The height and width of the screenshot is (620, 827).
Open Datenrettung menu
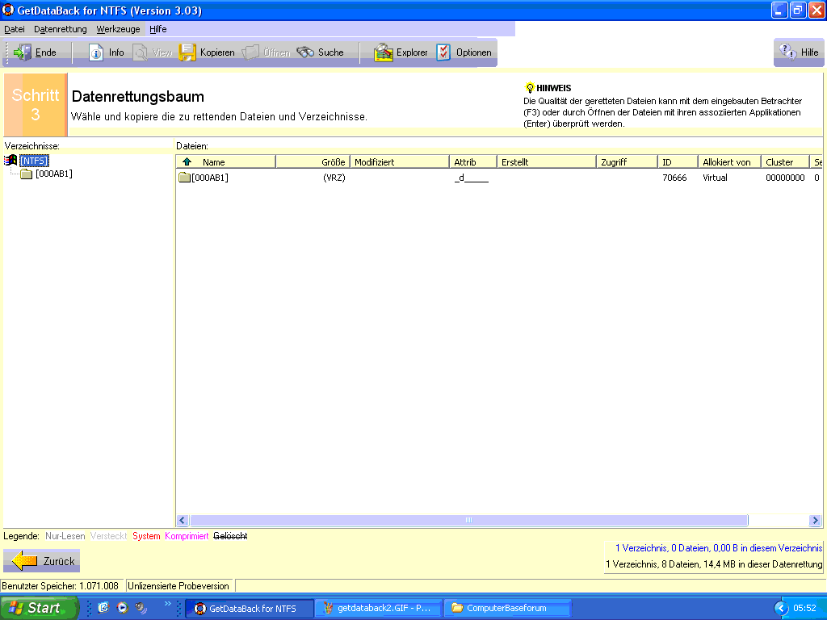coord(60,29)
